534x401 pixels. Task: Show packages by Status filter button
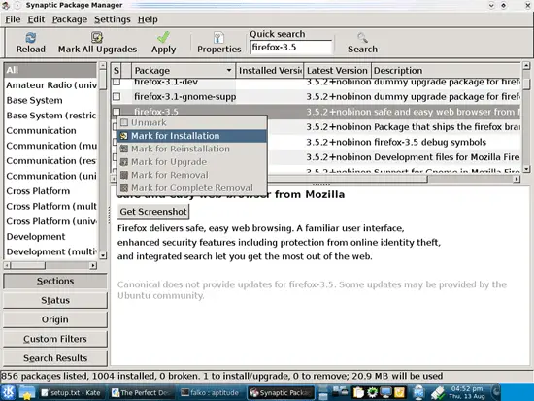click(x=55, y=300)
